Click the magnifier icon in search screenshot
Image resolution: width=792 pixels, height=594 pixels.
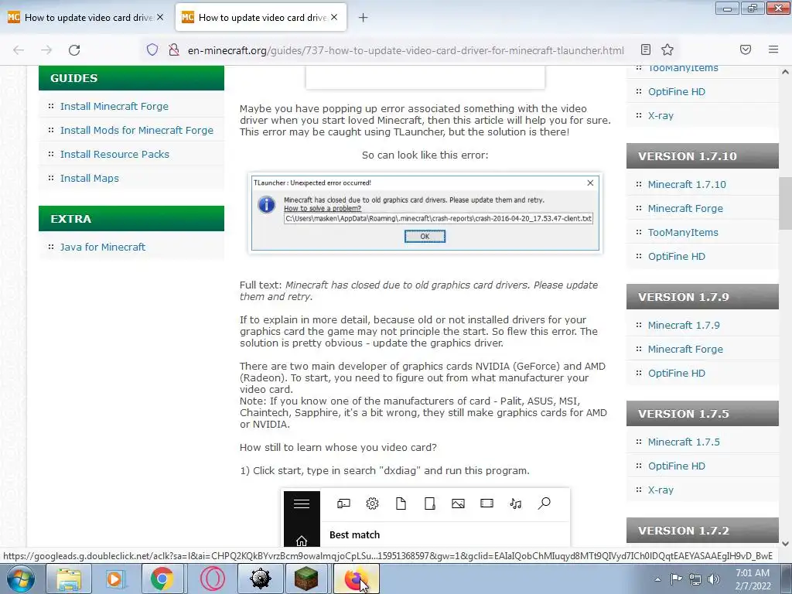pyautogui.click(x=544, y=504)
